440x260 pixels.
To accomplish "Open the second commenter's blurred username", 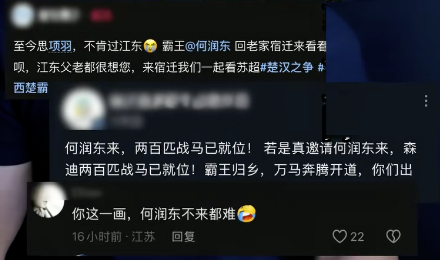I will (179, 101).
